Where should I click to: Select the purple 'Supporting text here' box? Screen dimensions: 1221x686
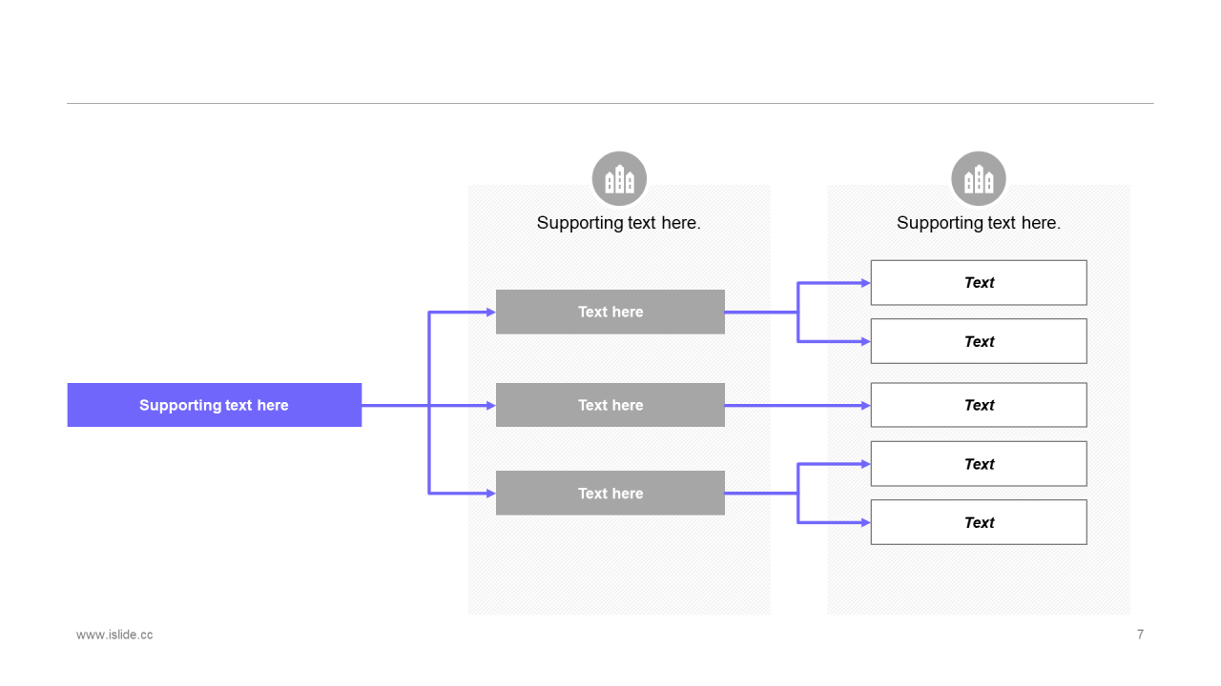pyautogui.click(x=215, y=405)
